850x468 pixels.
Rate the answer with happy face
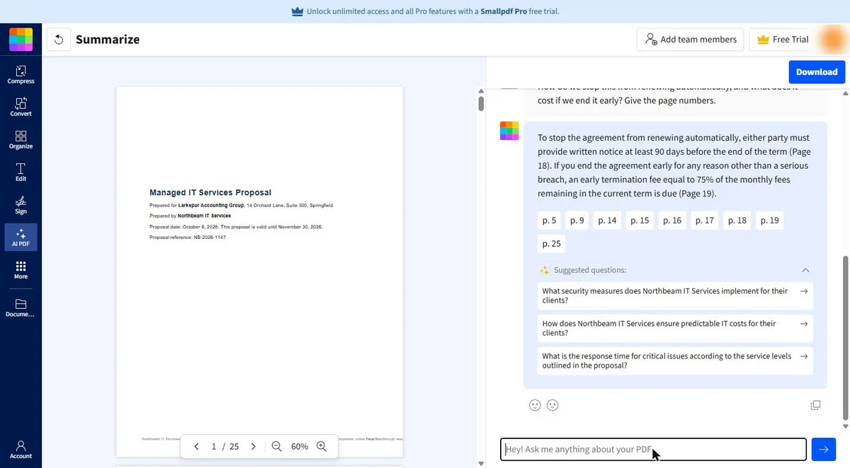click(x=535, y=405)
